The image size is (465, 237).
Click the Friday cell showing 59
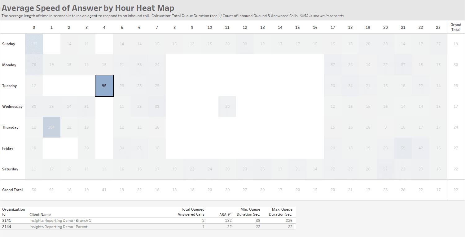pyautogui.click(x=403, y=148)
